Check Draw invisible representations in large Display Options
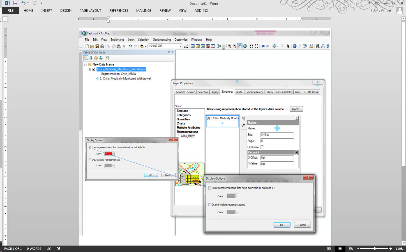This screenshot has width=406, height=252. click(210, 205)
